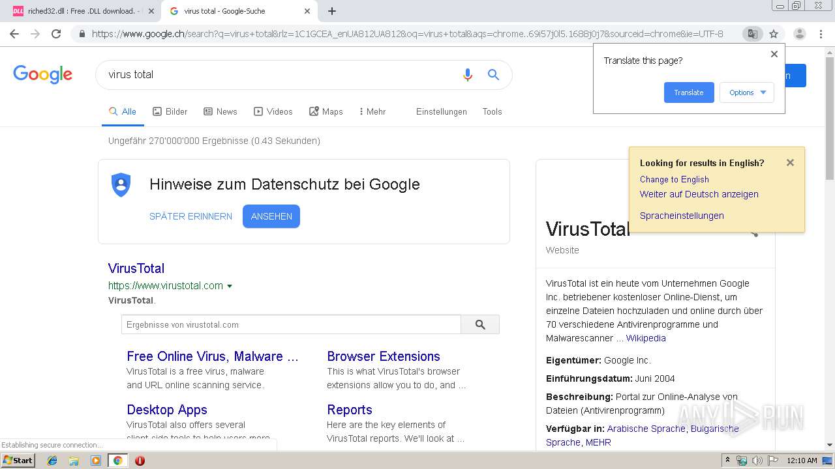The width and height of the screenshot is (835, 469).
Task: Click the browser address bar URL
Action: (x=407, y=34)
